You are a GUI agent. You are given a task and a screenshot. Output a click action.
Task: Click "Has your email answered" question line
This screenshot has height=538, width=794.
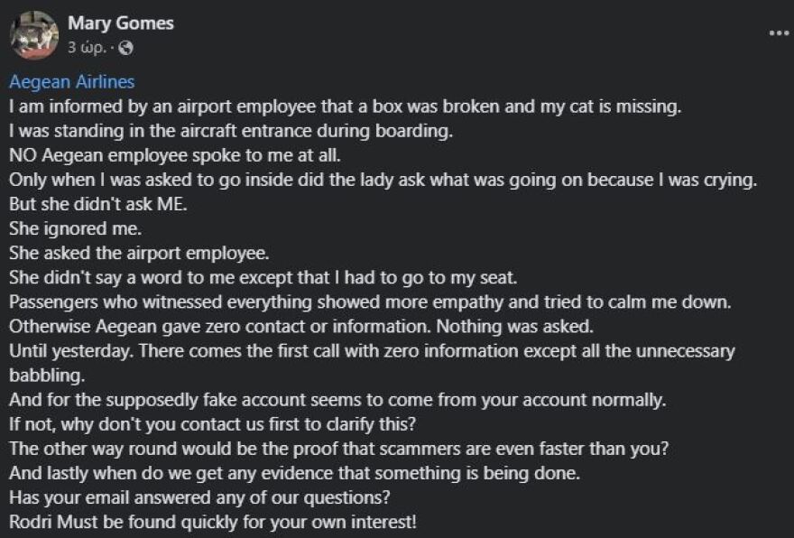pos(208,496)
